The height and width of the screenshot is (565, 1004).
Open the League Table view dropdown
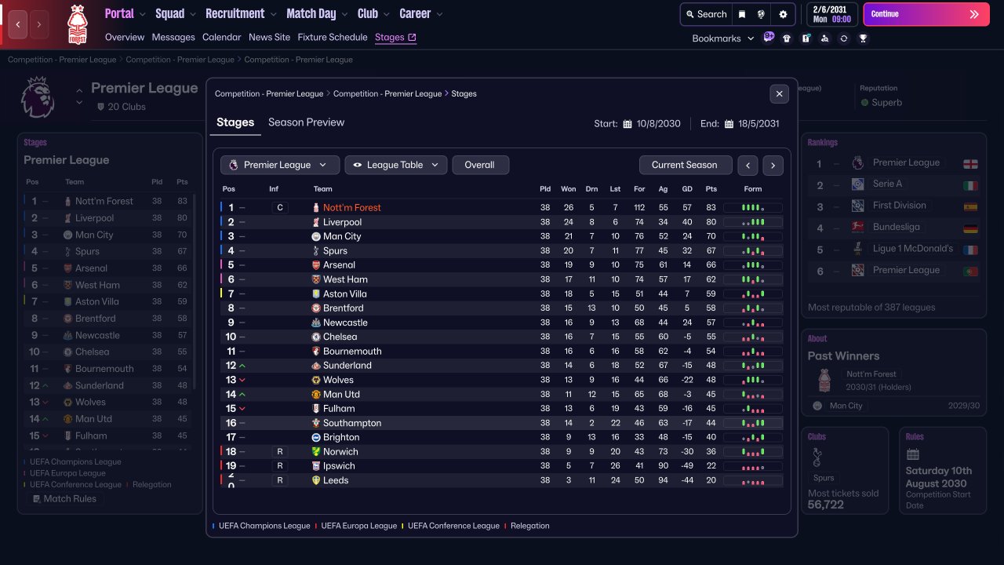[396, 165]
